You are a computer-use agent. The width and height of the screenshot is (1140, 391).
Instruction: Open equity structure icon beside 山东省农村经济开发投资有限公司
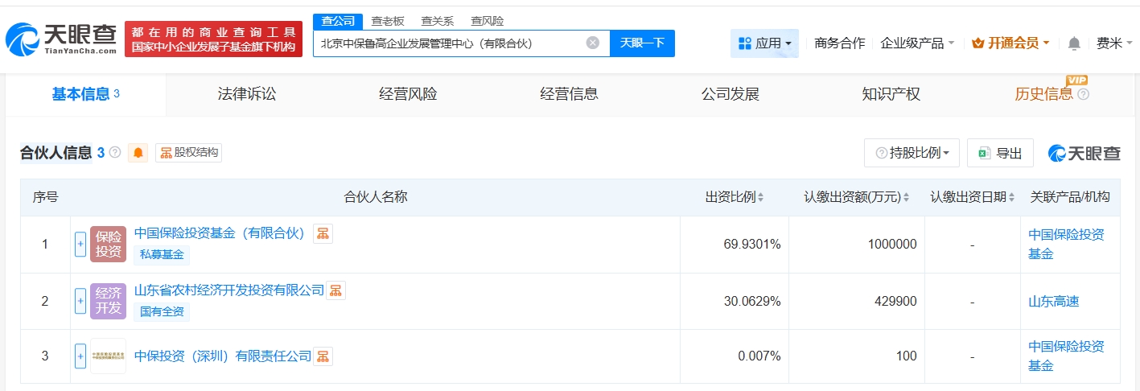tap(335, 290)
